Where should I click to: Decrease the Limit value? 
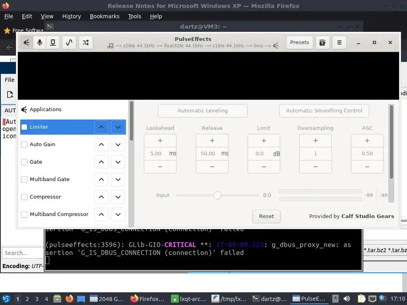point(264,167)
